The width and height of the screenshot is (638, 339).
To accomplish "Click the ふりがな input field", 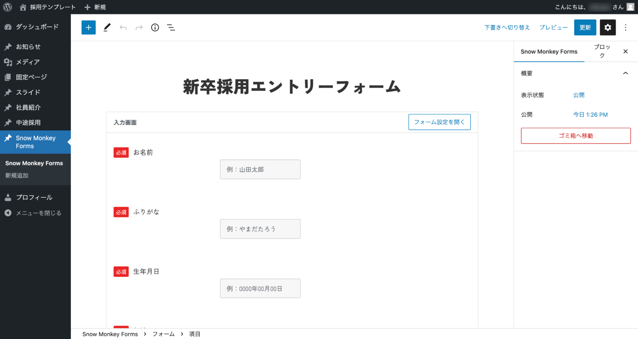I will 260,229.
